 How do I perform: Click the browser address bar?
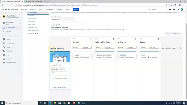(x=89, y=5)
